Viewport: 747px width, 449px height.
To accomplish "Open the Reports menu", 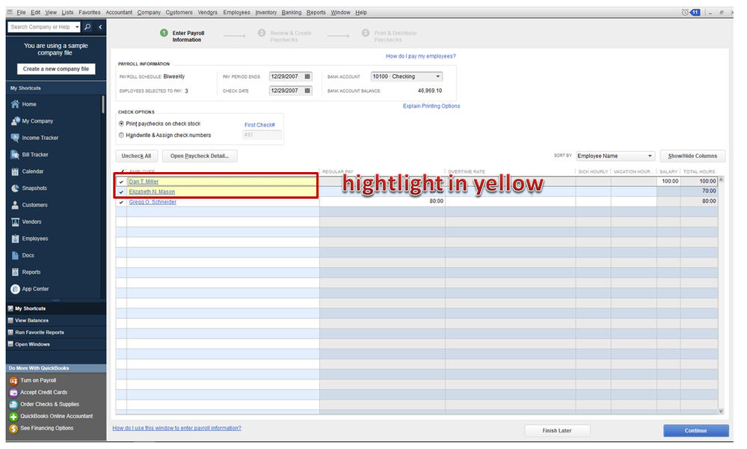I will tap(316, 13).
